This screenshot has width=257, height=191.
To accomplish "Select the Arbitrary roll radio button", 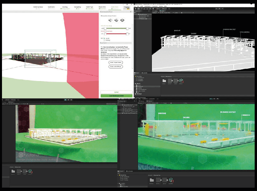I will coord(104,40).
